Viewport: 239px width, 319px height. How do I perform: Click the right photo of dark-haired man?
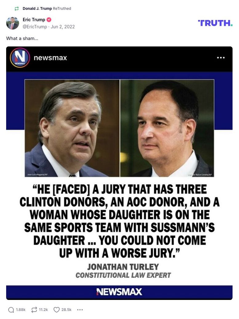(167, 128)
